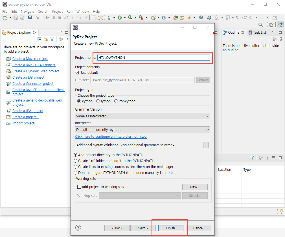The height and width of the screenshot is (237, 285).
Task: Open the Project menu
Action: (58, 12)
